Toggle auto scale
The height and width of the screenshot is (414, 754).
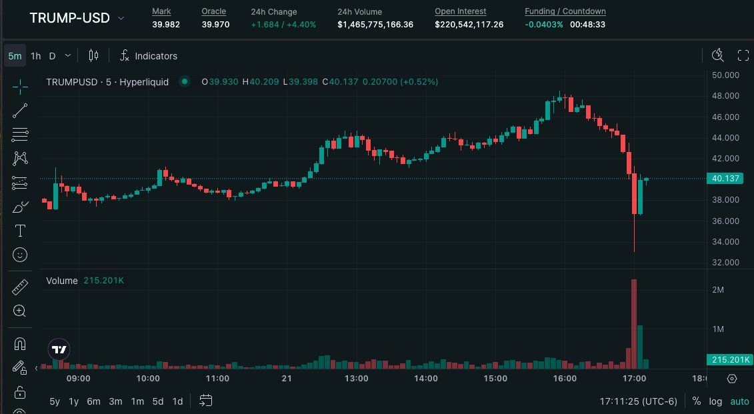(x=739, y=401)
